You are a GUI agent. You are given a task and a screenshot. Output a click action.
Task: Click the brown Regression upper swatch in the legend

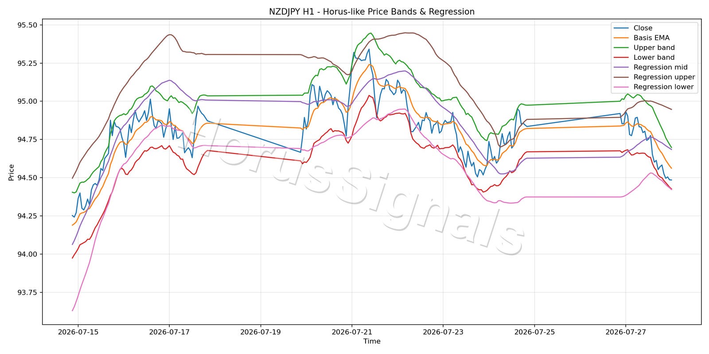click(x=621, y=77)
